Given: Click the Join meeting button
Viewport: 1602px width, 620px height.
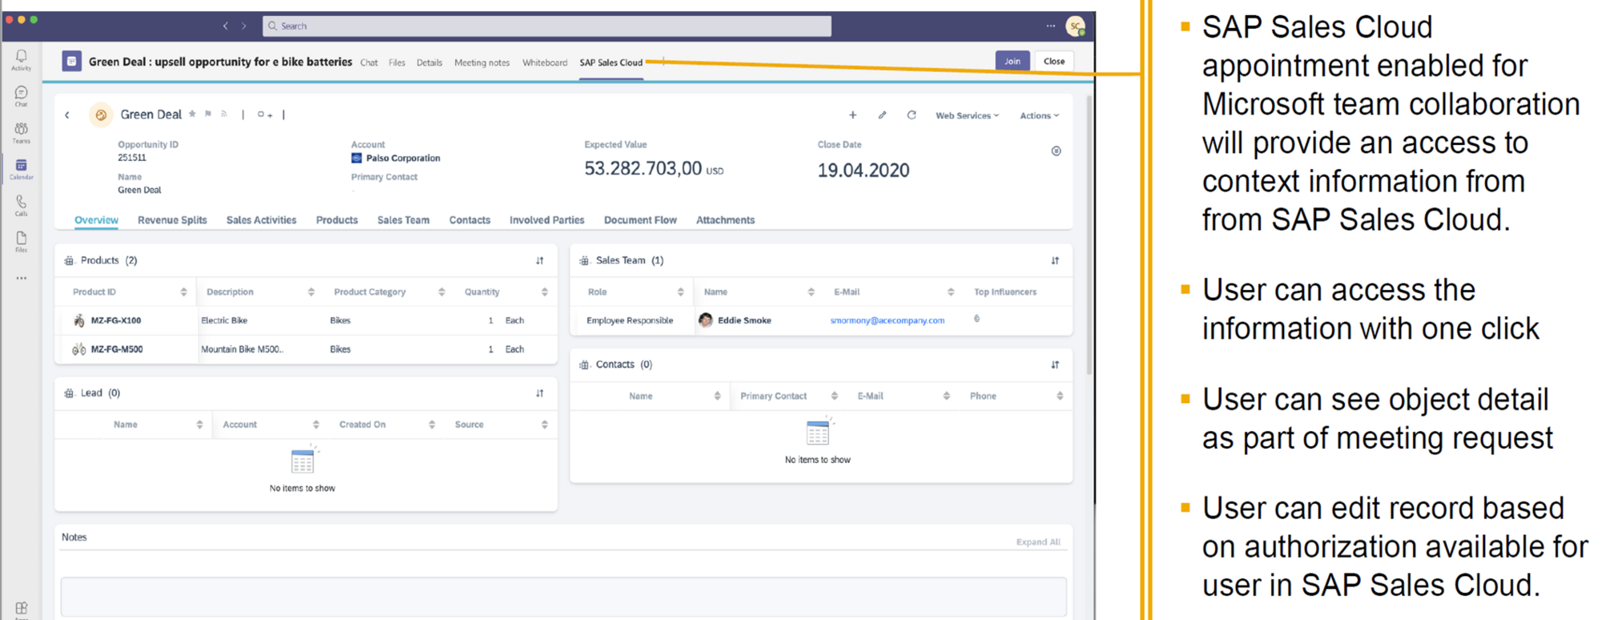Looking at the screenshot, I should (x=1012, y=61).
